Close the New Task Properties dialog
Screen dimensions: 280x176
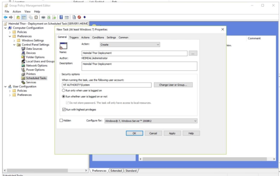click(x=223, y=29)
